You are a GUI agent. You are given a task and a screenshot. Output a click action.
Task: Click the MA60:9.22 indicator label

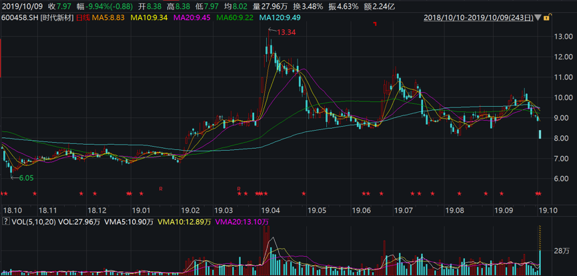[237, 18]
